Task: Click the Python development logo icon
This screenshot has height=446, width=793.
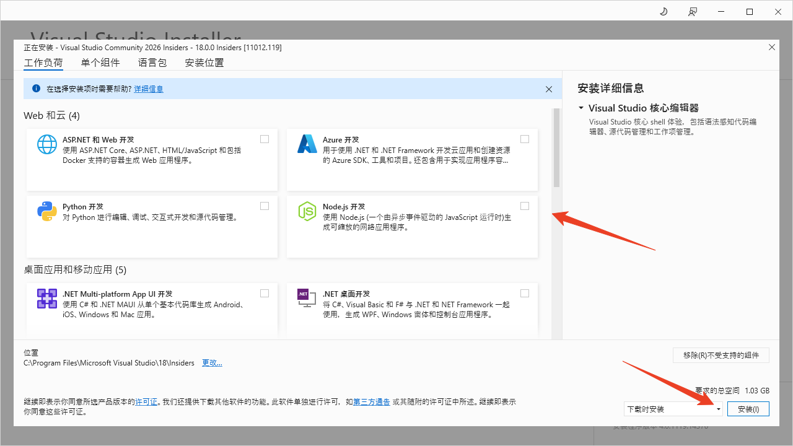Action: 47,211
